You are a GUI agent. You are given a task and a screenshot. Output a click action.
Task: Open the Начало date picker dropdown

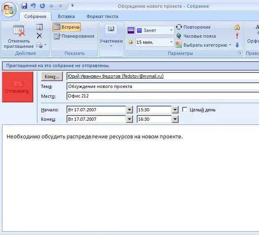pos(130,110)
